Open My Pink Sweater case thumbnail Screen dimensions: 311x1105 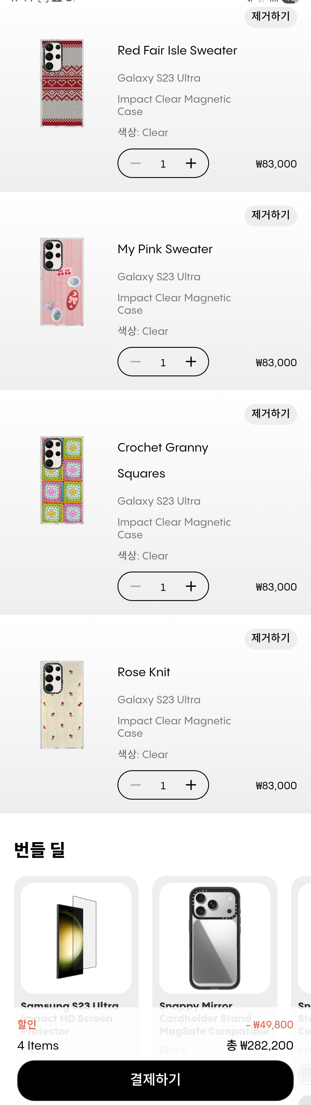coord(62,282)
